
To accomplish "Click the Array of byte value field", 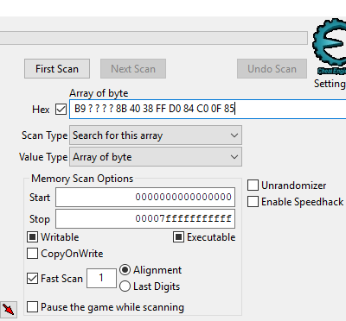I will click(x=208, y=109).
